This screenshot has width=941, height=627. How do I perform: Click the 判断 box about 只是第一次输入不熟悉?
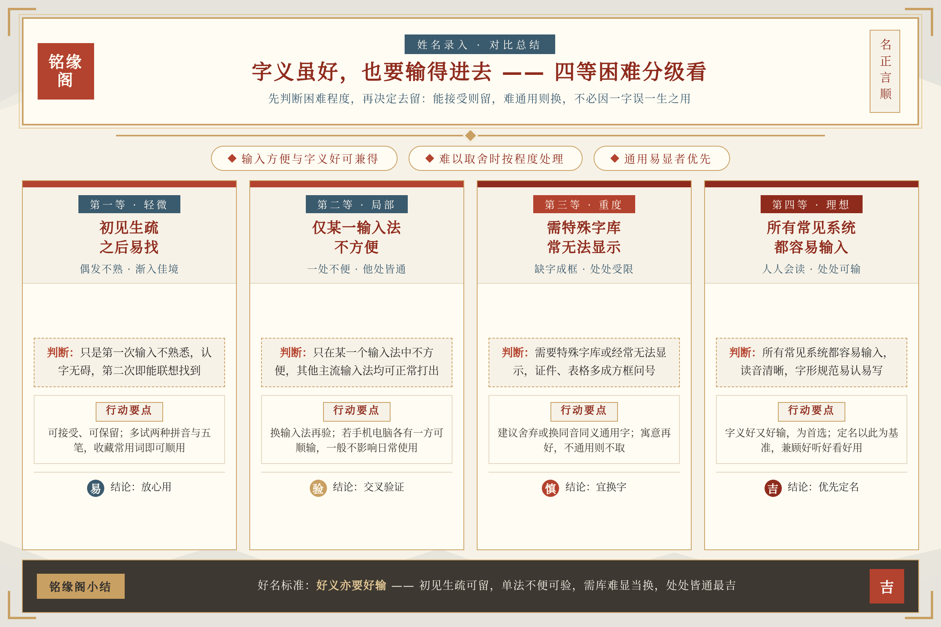129,362
